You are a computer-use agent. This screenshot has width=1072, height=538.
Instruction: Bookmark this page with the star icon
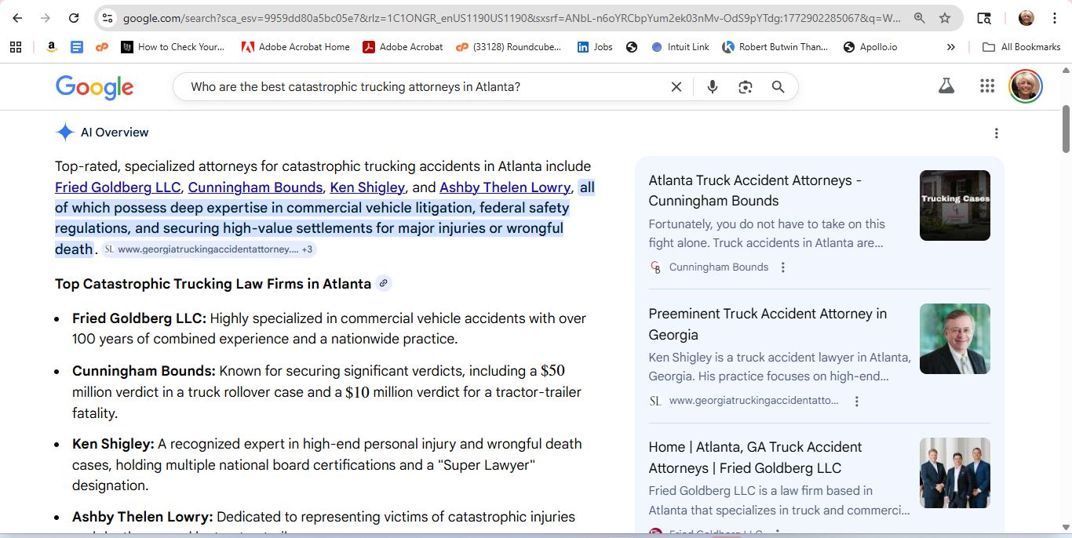(x=945, y=18)
